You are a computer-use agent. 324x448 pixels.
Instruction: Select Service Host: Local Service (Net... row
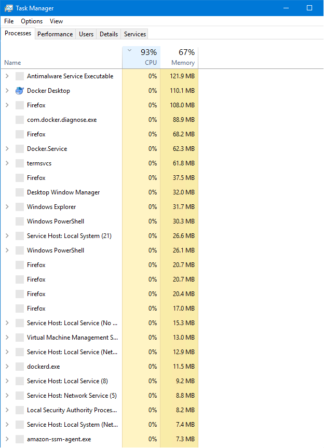point(100,352)
